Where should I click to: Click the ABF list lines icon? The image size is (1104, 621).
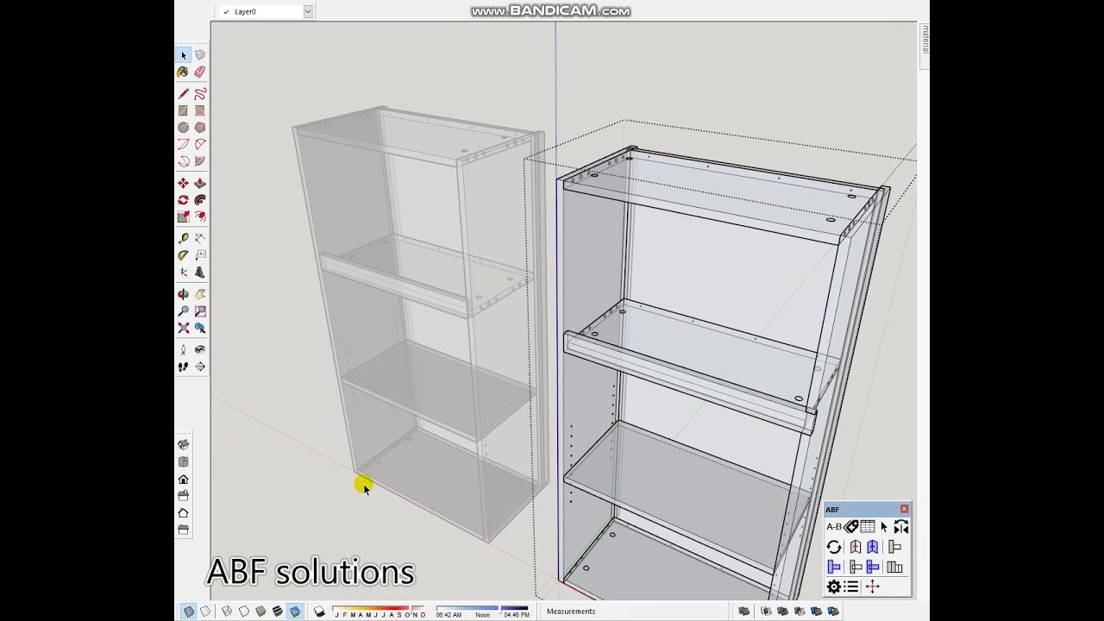pyautogui.click(x=851, y=586)
